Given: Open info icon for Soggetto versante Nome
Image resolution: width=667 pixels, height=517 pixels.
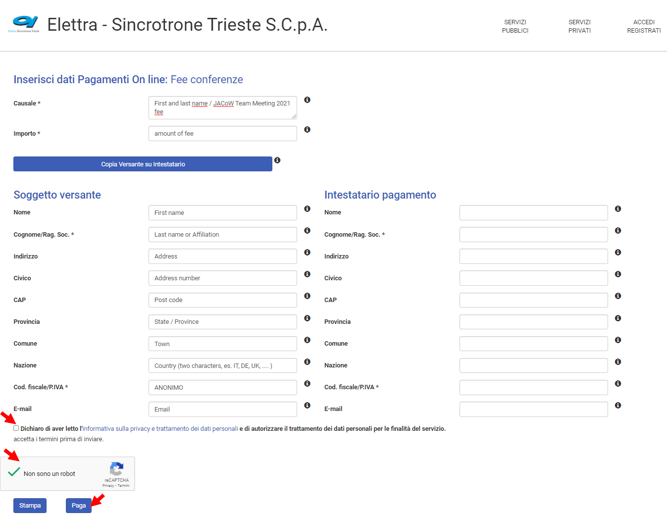Looking at the screenshot, I should click(307, 209).
